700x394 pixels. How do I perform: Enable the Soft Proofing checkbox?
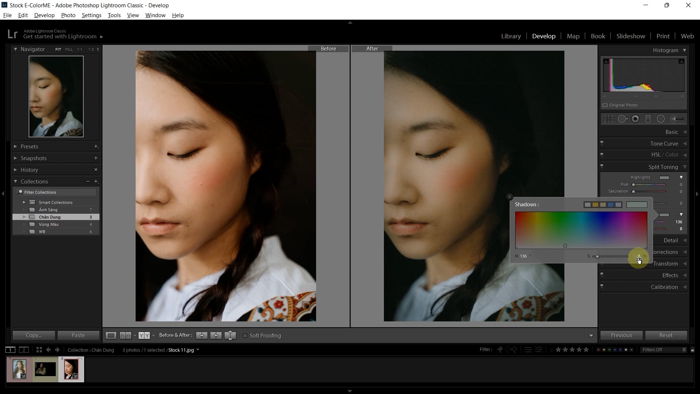[x=245, y=336]
